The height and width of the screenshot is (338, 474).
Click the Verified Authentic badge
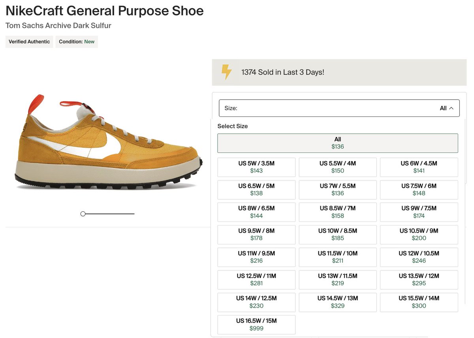point(29,41)
